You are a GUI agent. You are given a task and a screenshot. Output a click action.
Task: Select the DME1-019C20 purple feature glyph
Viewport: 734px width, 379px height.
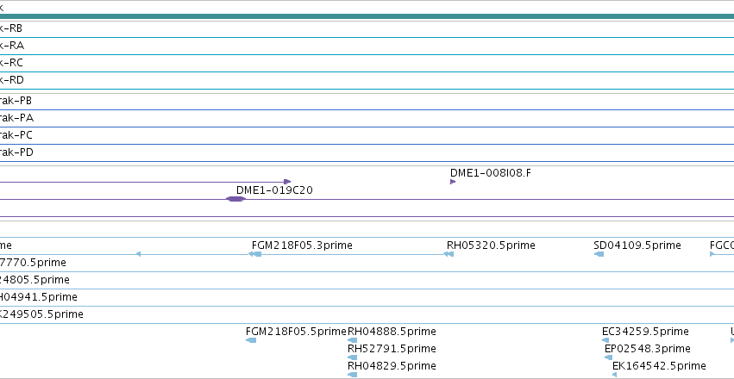(x=235, y=199)
